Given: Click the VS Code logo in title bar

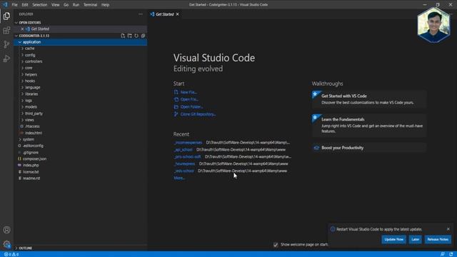Looking at the screenshot, I should click(5, 4).
